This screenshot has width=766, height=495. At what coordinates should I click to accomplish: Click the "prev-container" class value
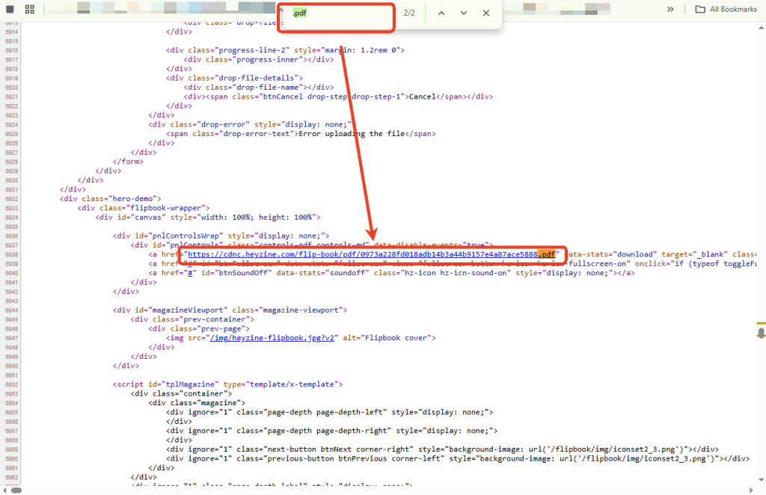215,319
